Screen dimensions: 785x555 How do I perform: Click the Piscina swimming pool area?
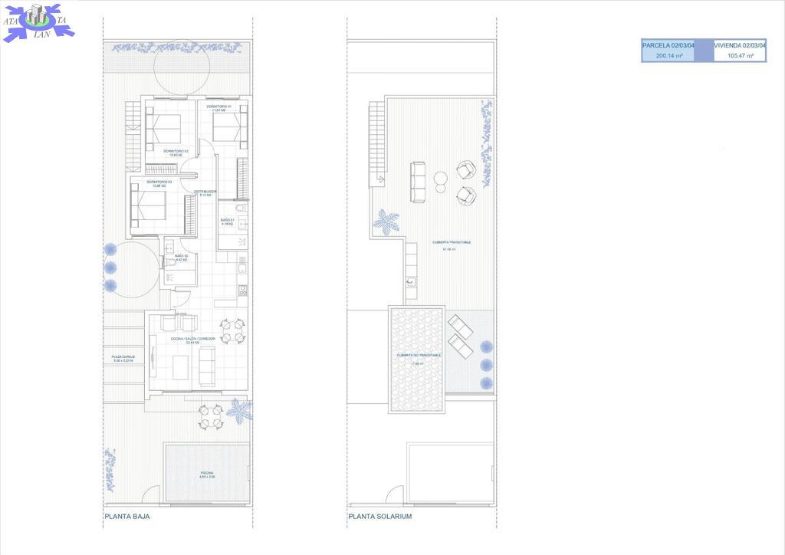(207, 474)
